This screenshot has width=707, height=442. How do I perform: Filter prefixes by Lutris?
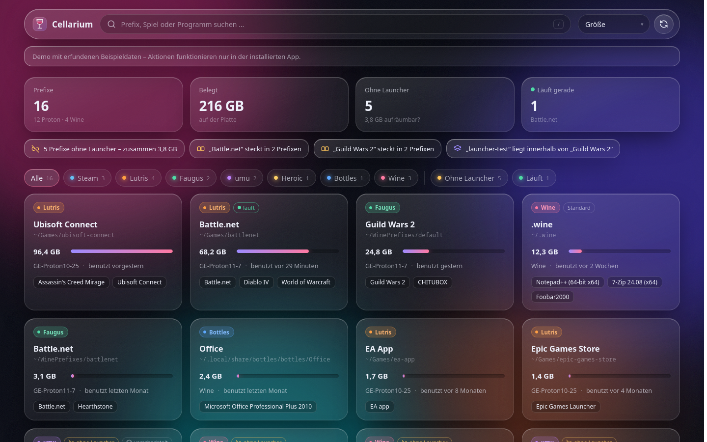point(138,178)
